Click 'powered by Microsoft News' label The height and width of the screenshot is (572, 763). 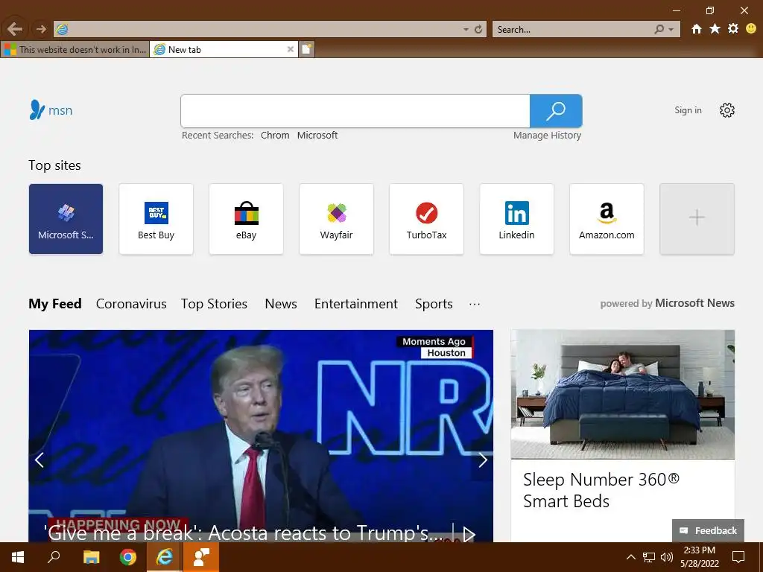667,303
